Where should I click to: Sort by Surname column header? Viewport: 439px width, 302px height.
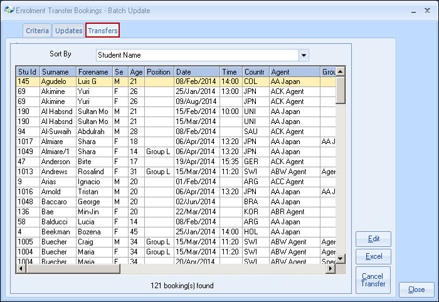(x=58, y=72)
